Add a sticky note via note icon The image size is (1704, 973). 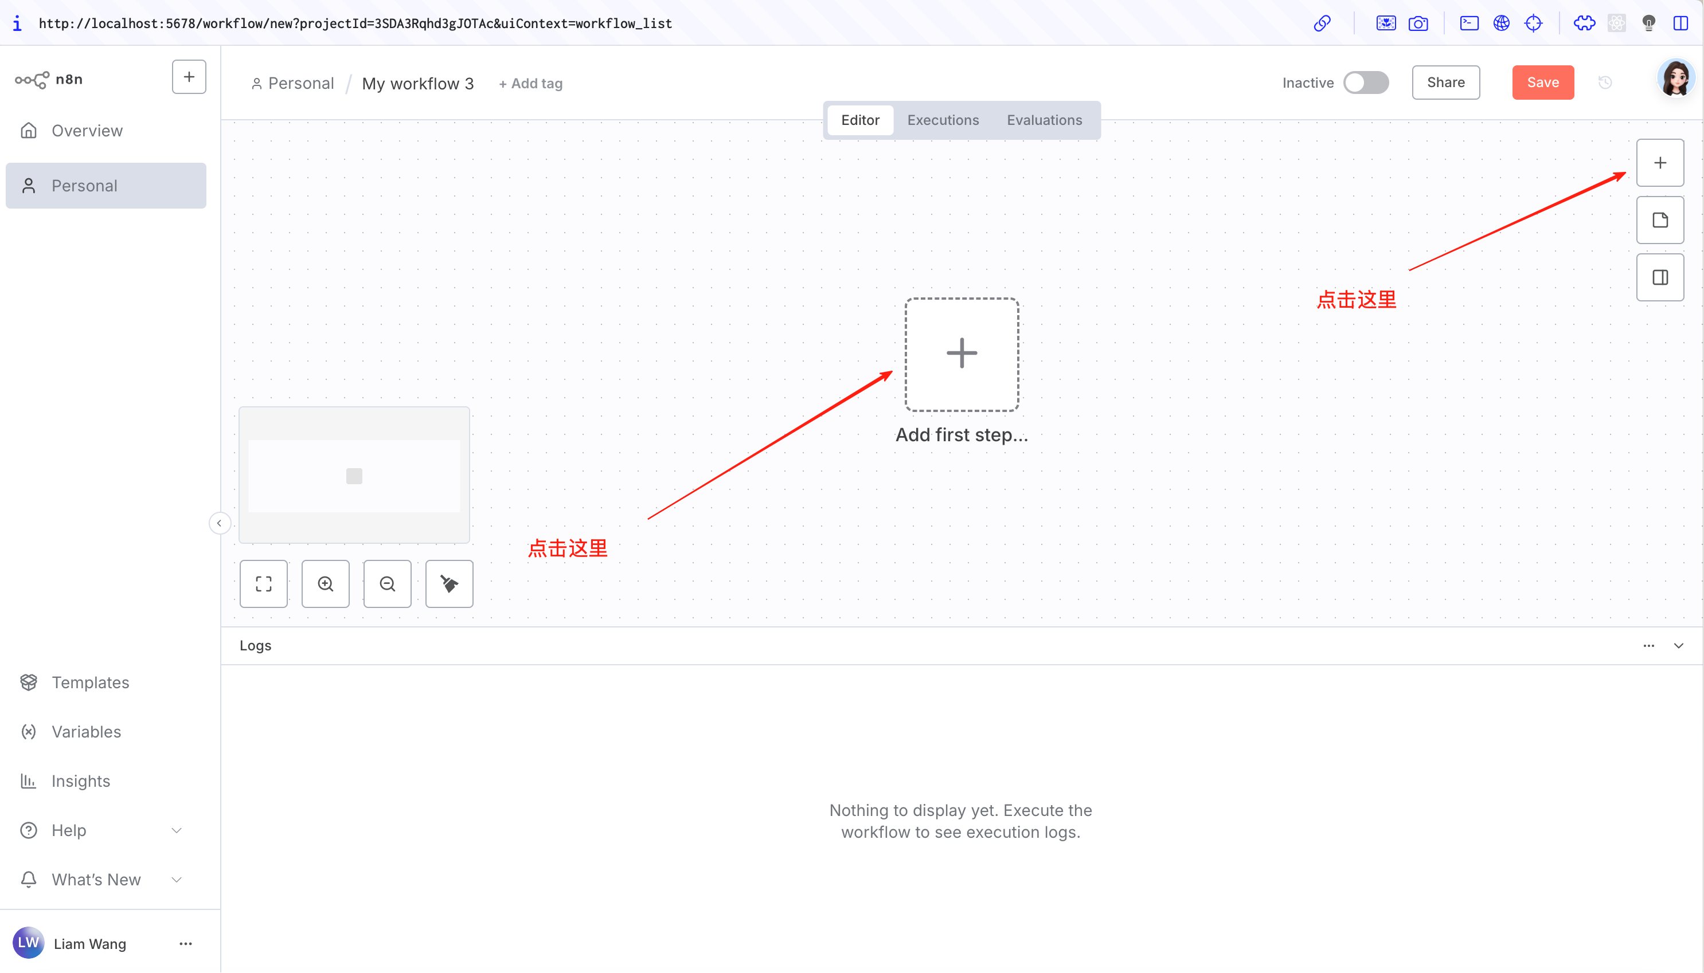(x=1659, y=220)
